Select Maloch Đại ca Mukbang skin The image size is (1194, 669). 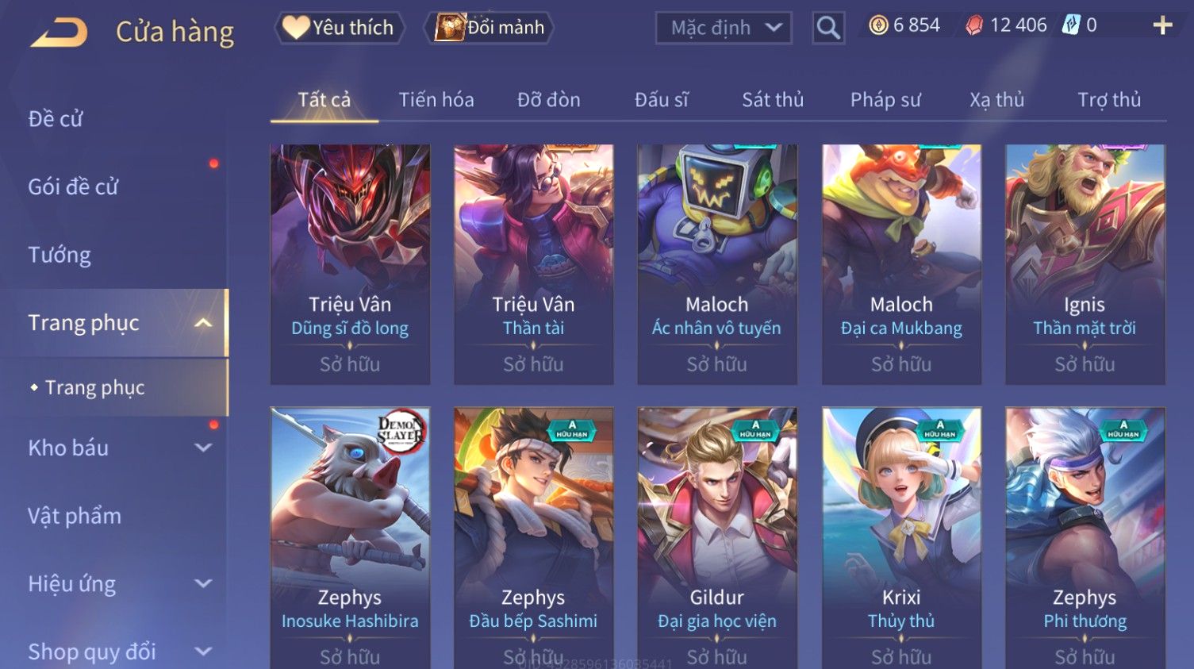901,264
